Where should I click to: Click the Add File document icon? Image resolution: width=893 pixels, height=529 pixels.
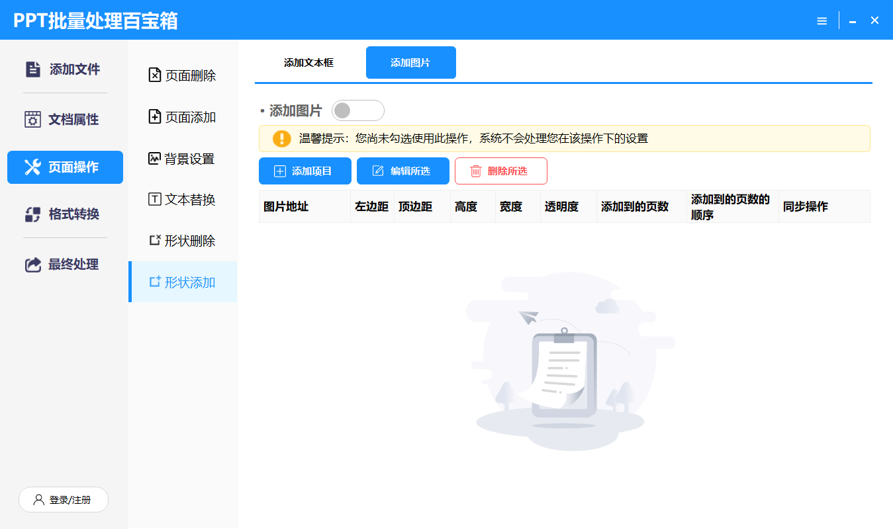pos(32,69)
